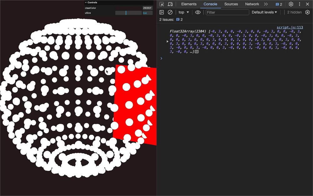Show more DevTools tabs chevron

tap(266, 4)
